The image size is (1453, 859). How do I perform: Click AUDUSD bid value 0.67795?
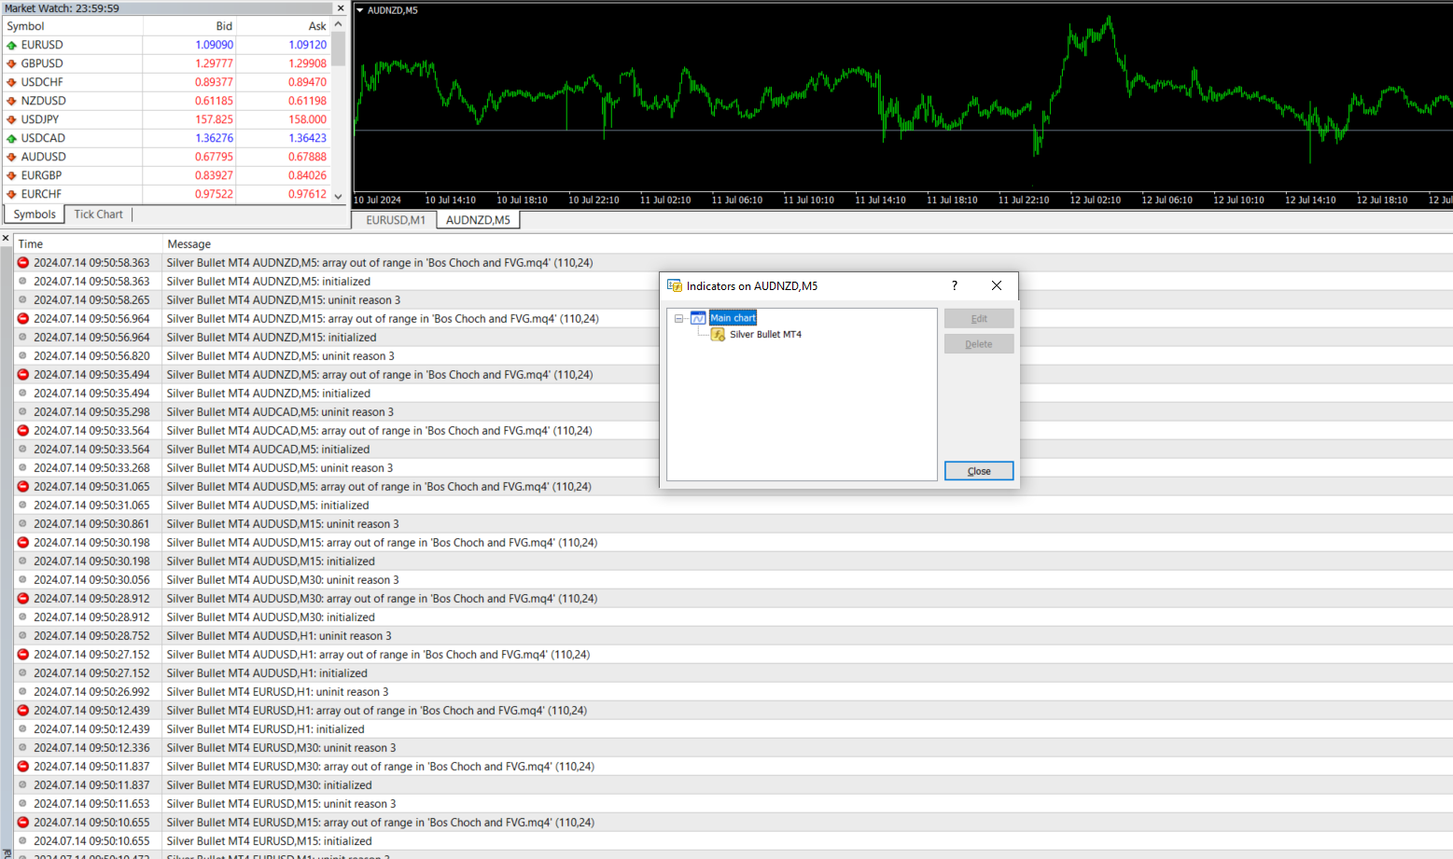(x=214, y=157)
